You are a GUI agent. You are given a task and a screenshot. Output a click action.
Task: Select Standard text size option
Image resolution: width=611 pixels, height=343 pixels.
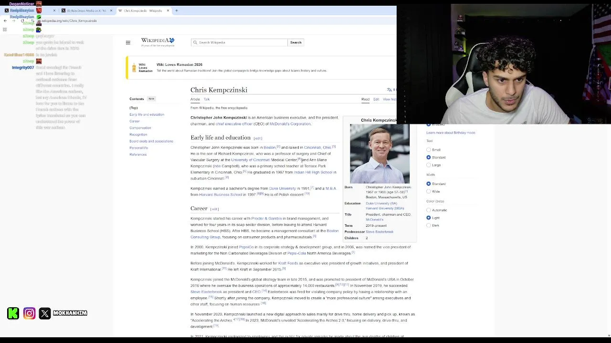click(x=429, y=157)
